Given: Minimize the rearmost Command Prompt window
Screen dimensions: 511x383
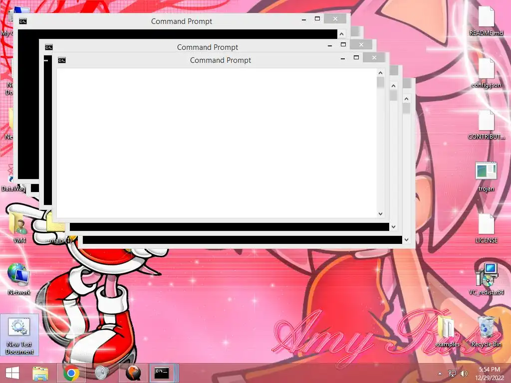Looking at the screenshot, I should [304, 19].
